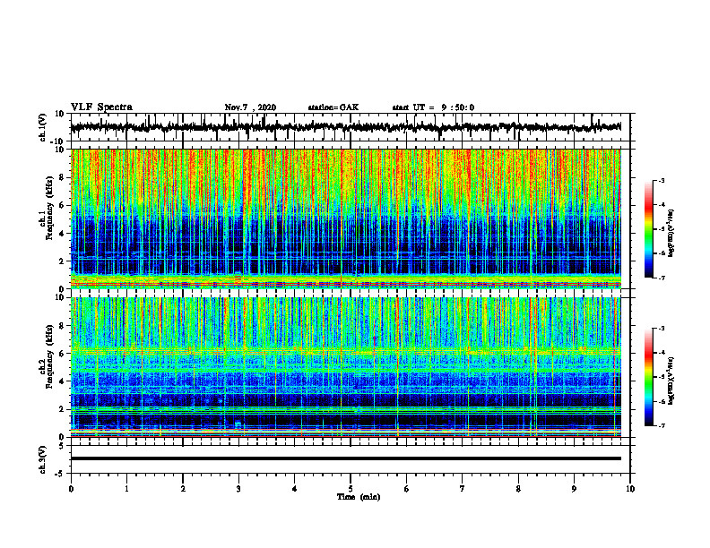Click the "VLF Spectra" title text
The image size is (710, 548).
[101, 107]
